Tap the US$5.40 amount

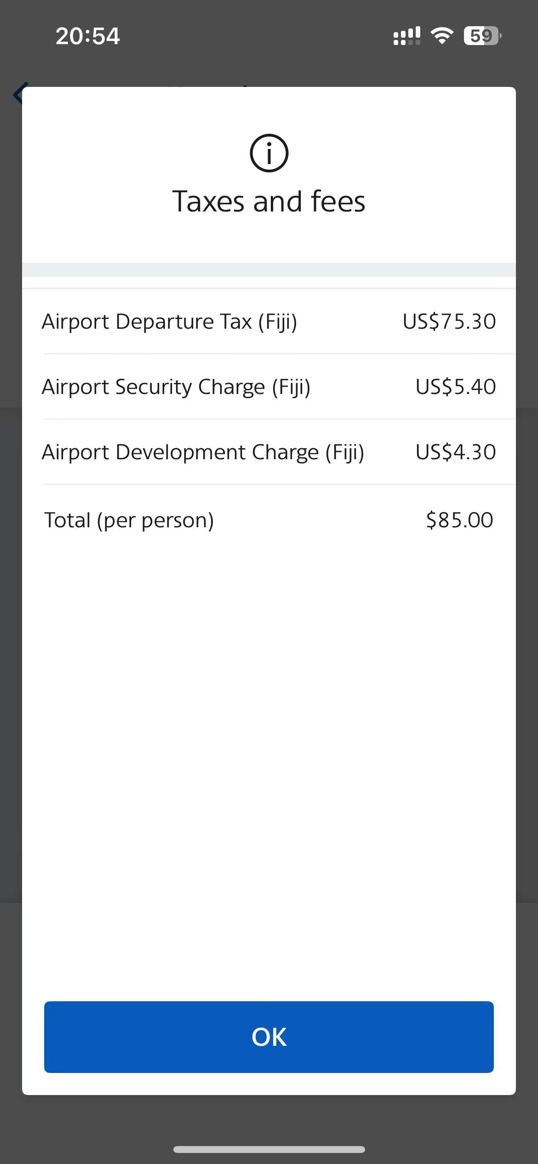(456, 387)
